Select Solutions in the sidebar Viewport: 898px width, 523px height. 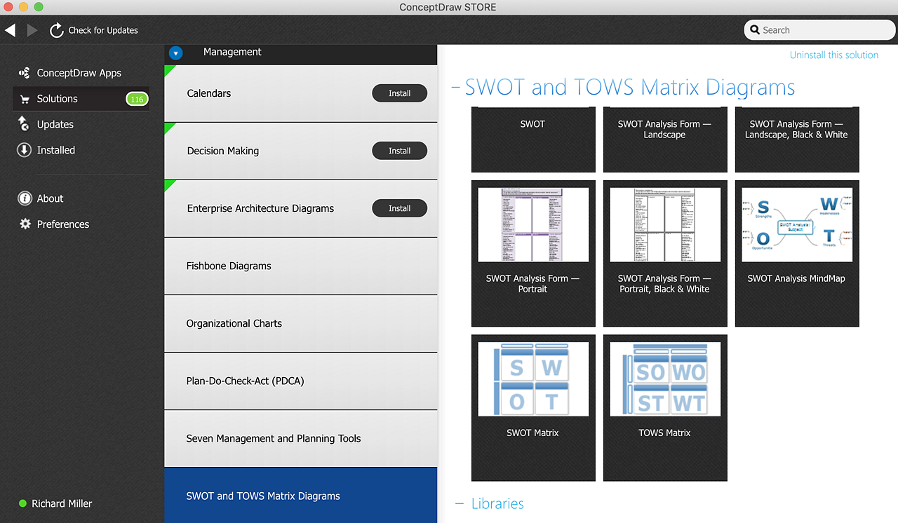pos(81,99)
